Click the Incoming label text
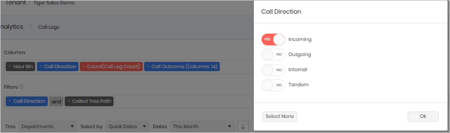The image size is (450, 133). [x=300, y=40]
